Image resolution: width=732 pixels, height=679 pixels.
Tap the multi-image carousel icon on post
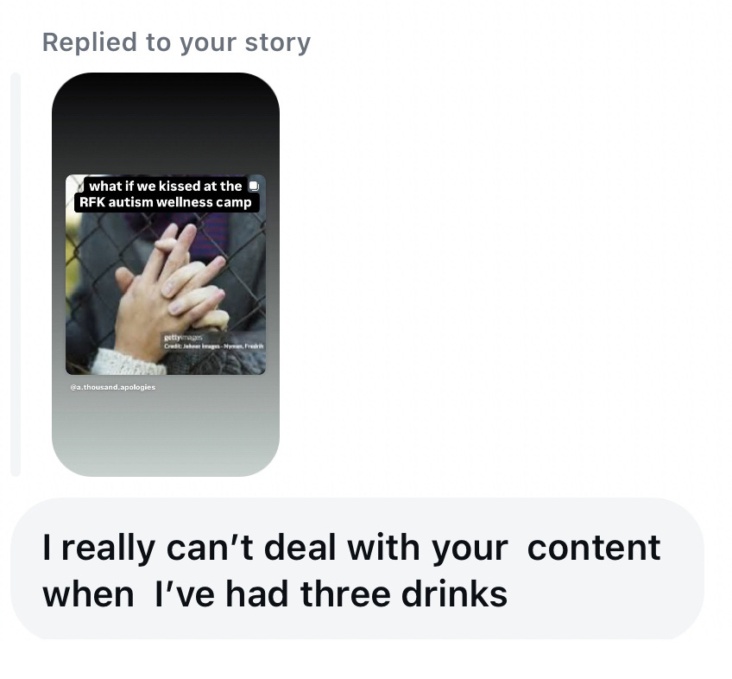(254, 186)
